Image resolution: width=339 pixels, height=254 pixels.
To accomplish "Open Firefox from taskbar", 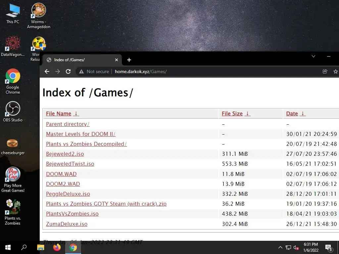I will coord(57,247).
